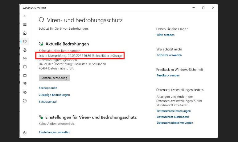Open Account protection person icon
Image resolution: width=238 pixels, height=142 pixels.
tap(25, 50)
